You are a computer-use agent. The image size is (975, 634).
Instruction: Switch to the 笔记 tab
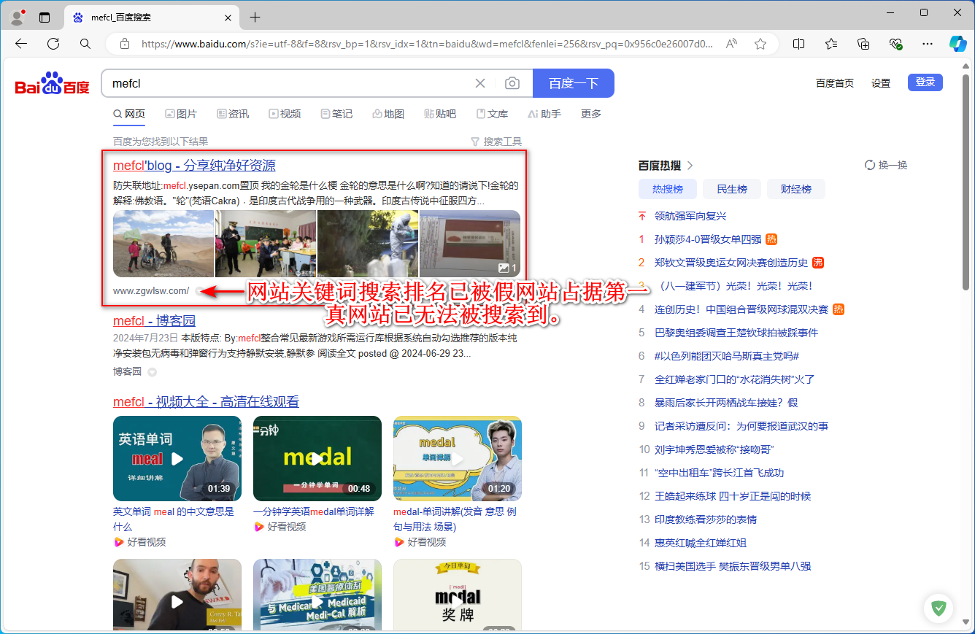coord(336,114)
